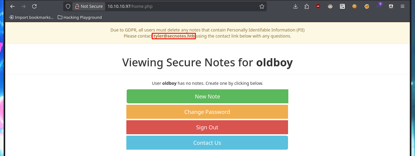Open the PHP extension with badge 9

[x=379, y=6]
